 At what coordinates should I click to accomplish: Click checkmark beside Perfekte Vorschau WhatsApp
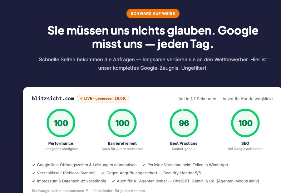pyautogui.click(x=144, y=165)
